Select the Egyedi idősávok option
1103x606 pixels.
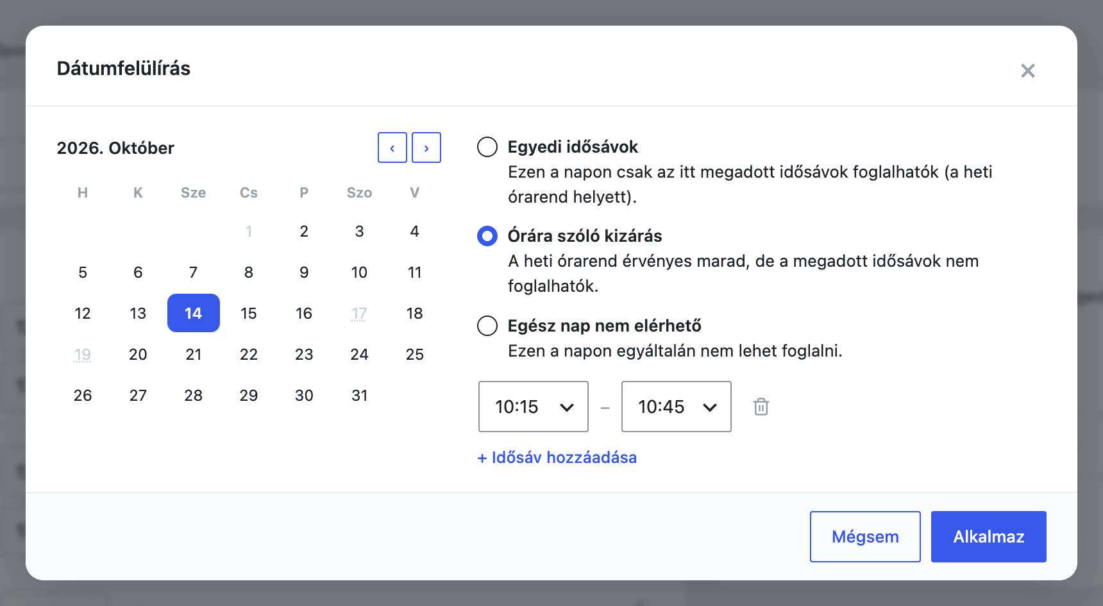coord(487,147)
